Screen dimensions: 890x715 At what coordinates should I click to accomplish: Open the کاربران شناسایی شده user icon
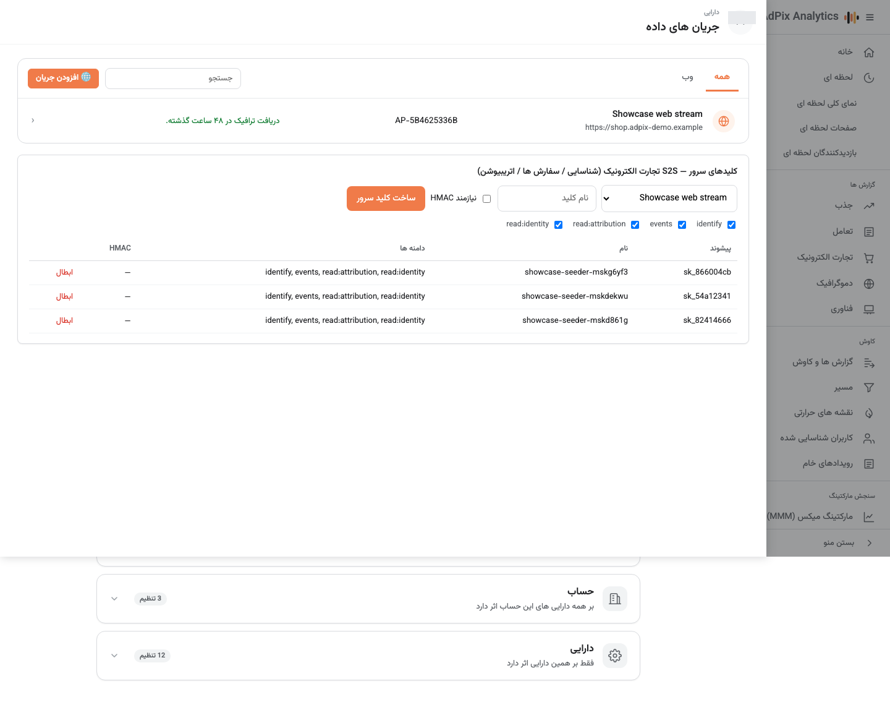point(869,439)
